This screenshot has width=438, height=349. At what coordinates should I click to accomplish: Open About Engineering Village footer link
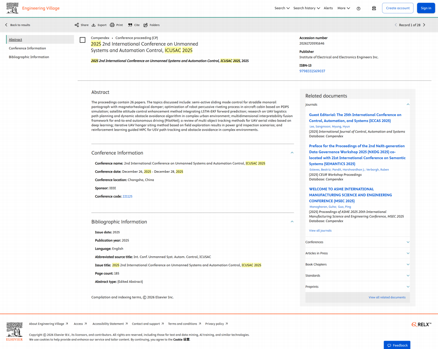tap(48, 324)
